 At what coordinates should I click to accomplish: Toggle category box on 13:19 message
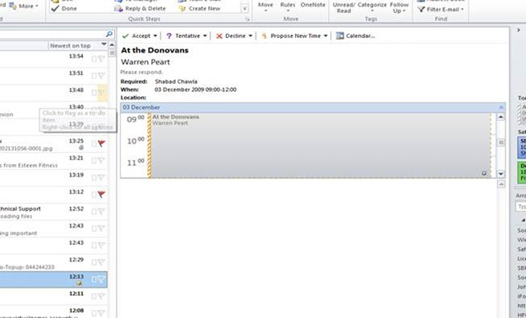[94, 177]
